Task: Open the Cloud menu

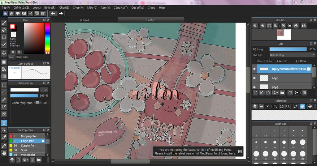Action: coord(151,7)
